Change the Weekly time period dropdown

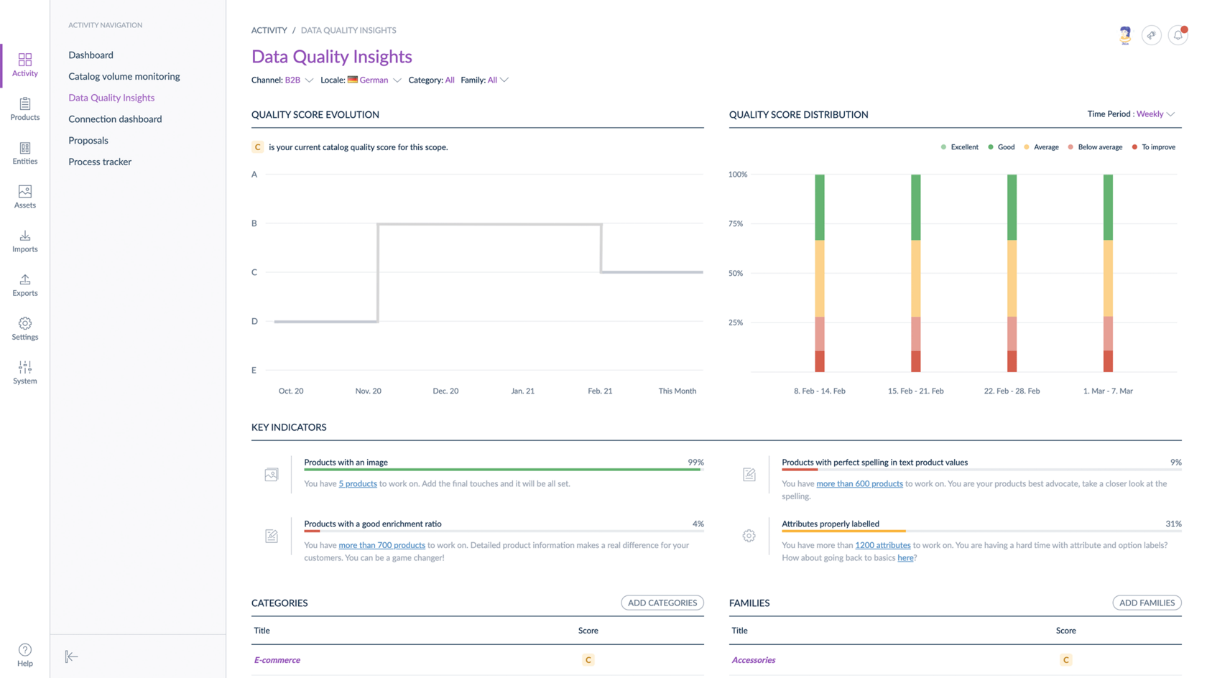tap(1155, 114)
